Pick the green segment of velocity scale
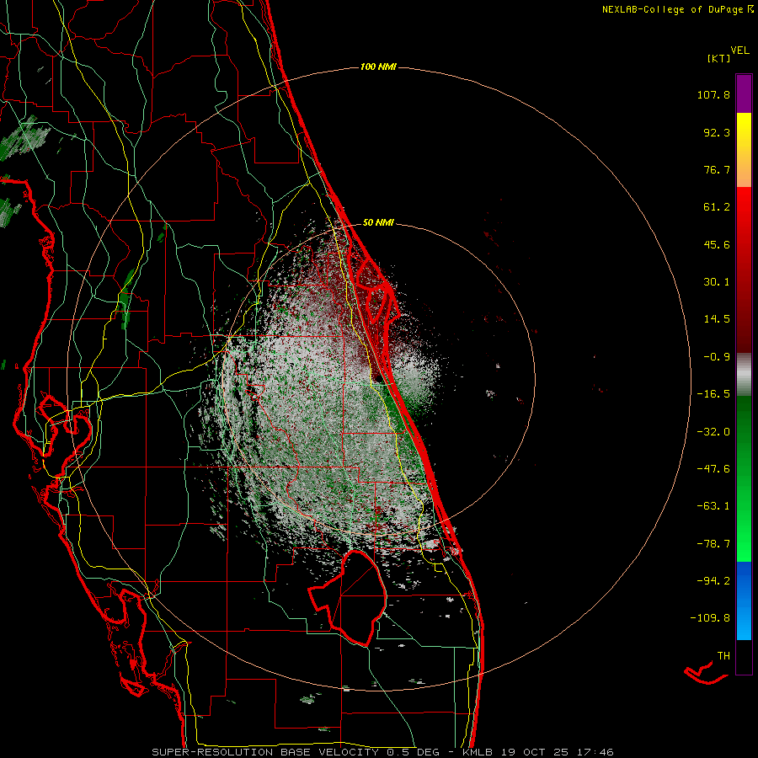 tap(744, 478)
